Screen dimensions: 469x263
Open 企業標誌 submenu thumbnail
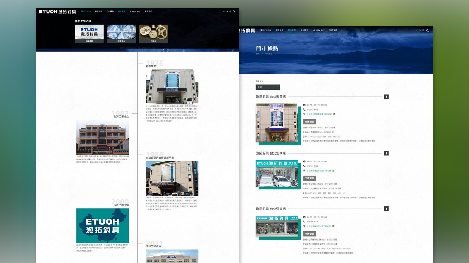coord(89,34)
